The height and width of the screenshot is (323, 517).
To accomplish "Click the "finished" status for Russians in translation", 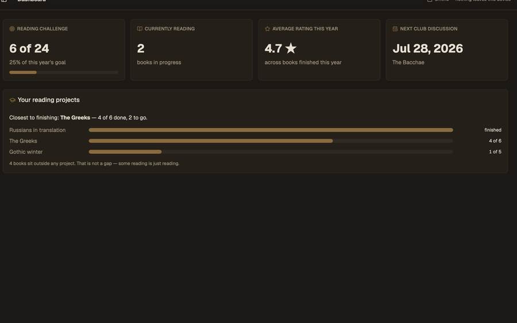I will pos(493,130).
